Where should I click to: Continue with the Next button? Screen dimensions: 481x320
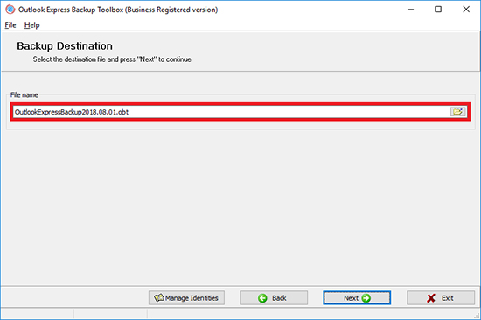point(357,297)
